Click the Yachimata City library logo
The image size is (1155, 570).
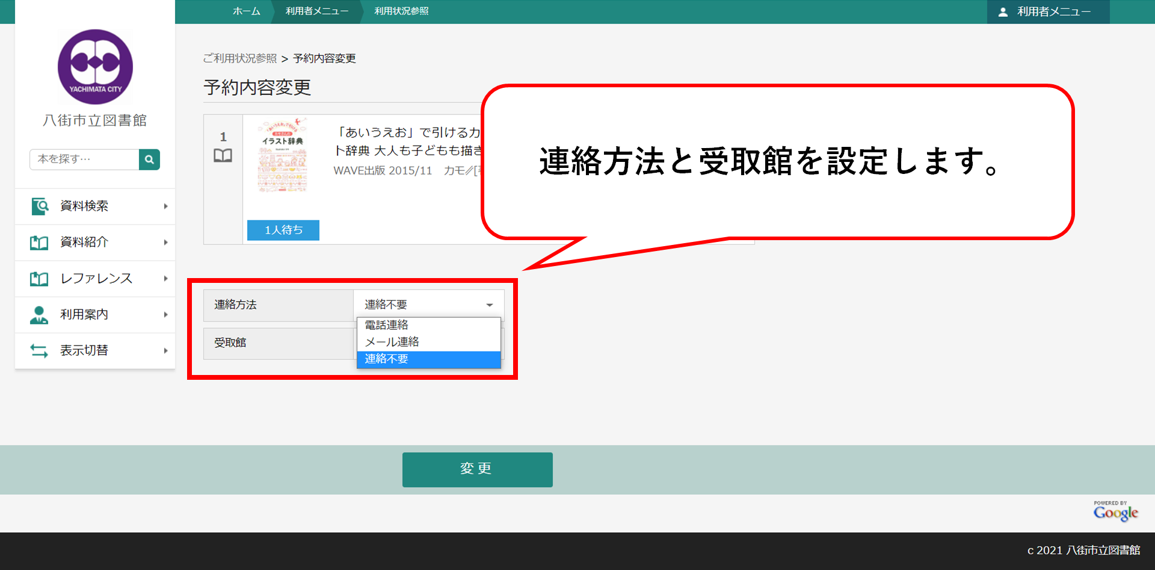tap(95, 67)
